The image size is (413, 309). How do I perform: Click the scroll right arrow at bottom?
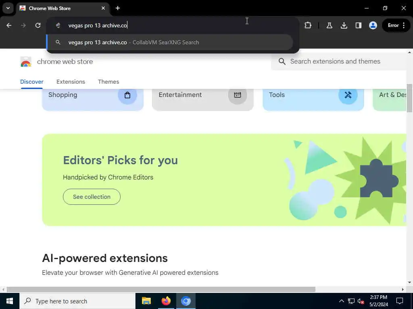point(403,290)
